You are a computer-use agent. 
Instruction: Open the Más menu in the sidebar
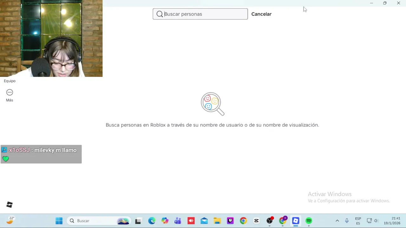[10, 95]
